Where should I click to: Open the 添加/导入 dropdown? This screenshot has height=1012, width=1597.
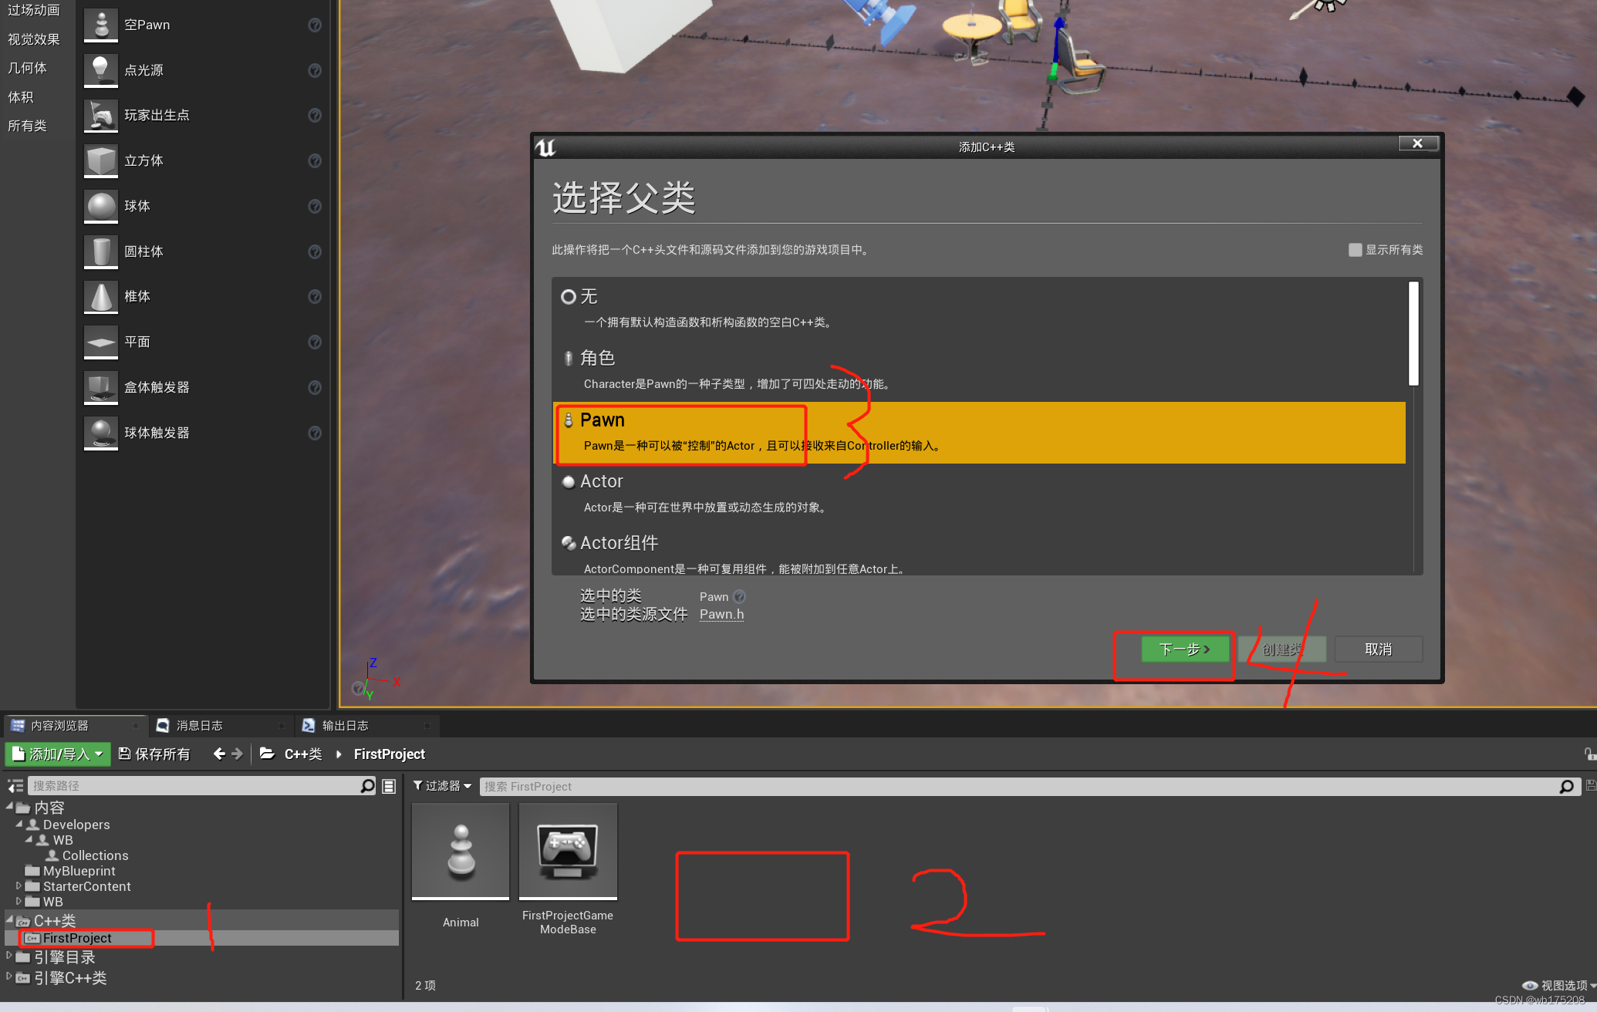pos(57,754)
